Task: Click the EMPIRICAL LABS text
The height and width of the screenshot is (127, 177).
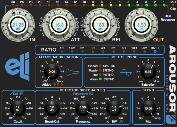Action: tap(167, 93)
